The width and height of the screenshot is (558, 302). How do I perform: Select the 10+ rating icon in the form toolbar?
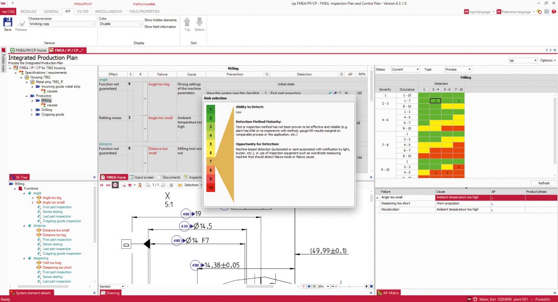click(x=108, y=185)
